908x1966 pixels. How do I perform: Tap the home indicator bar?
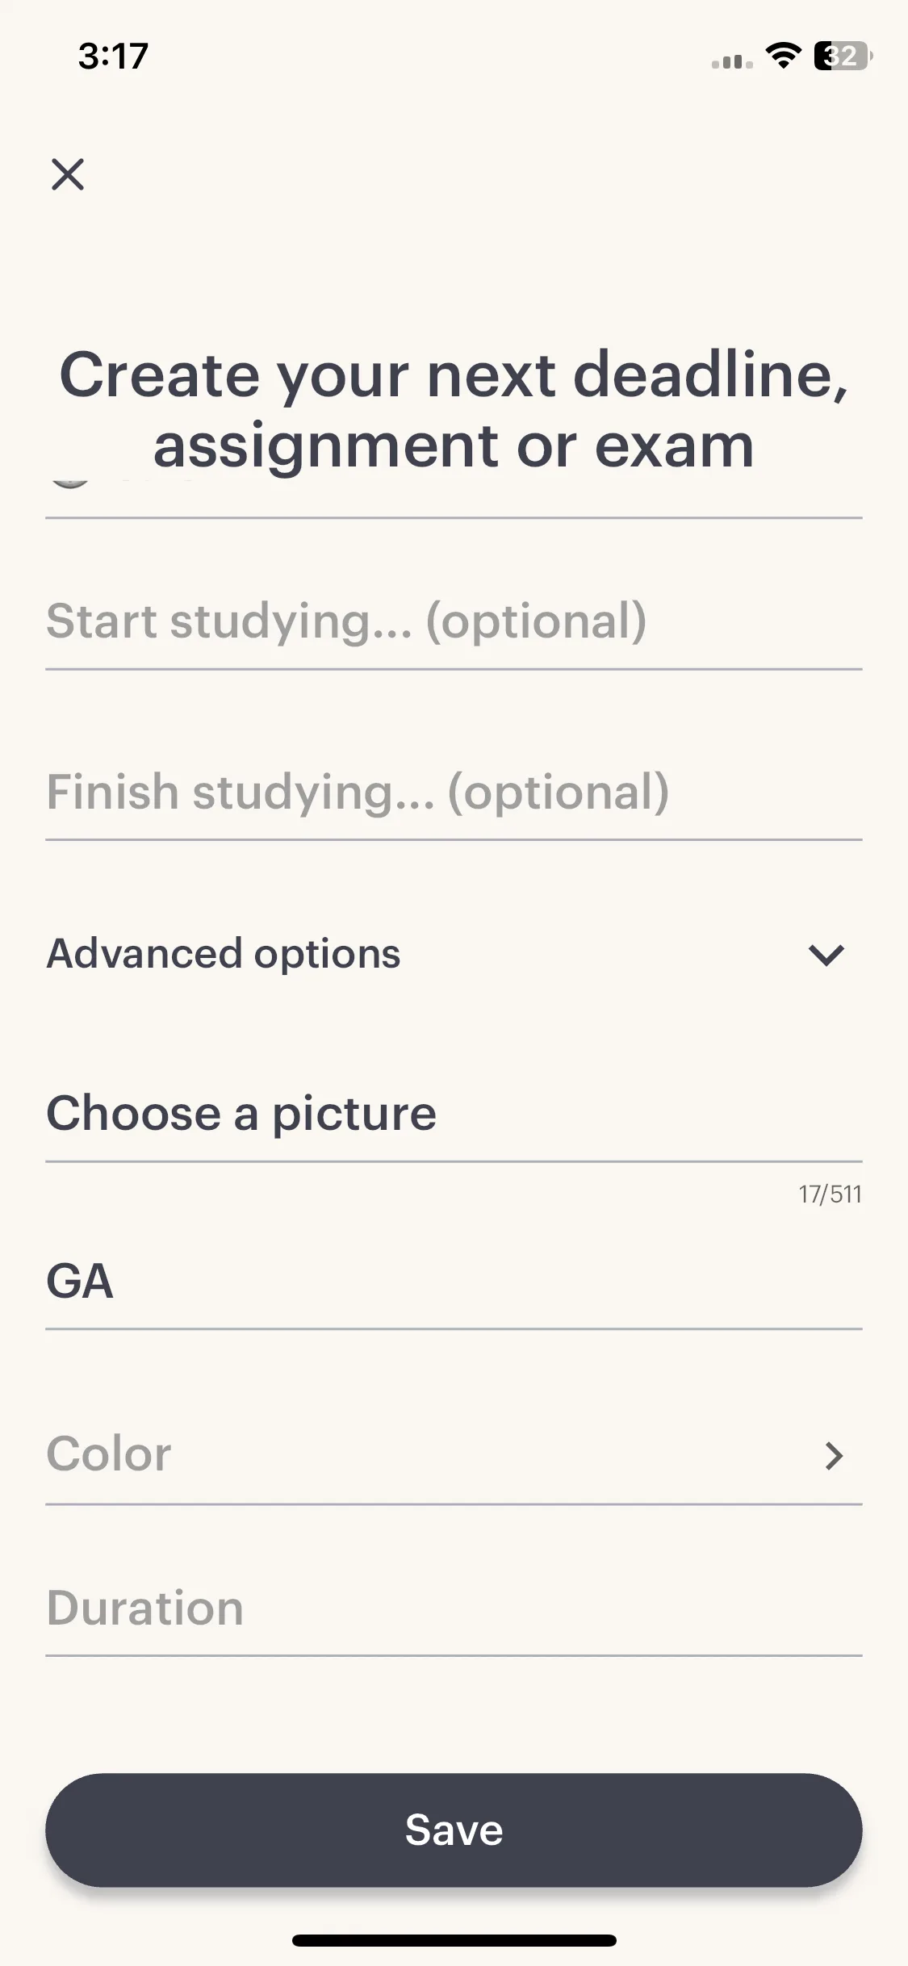[454, 1940]
